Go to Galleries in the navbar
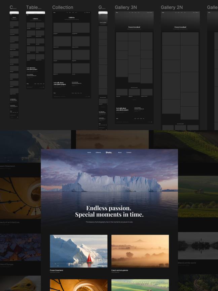This screenshot has height=291, width=218. tap(98, 153)
